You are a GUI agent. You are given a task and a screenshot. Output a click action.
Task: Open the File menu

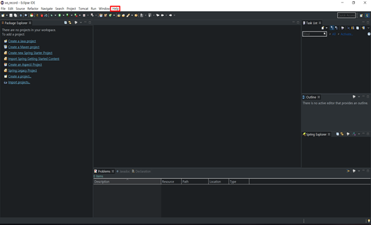pyautogui.click(x=3, y=9)
